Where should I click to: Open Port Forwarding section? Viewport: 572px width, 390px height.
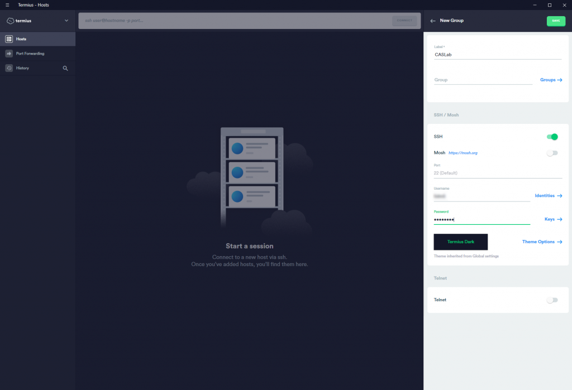(37, 54)
